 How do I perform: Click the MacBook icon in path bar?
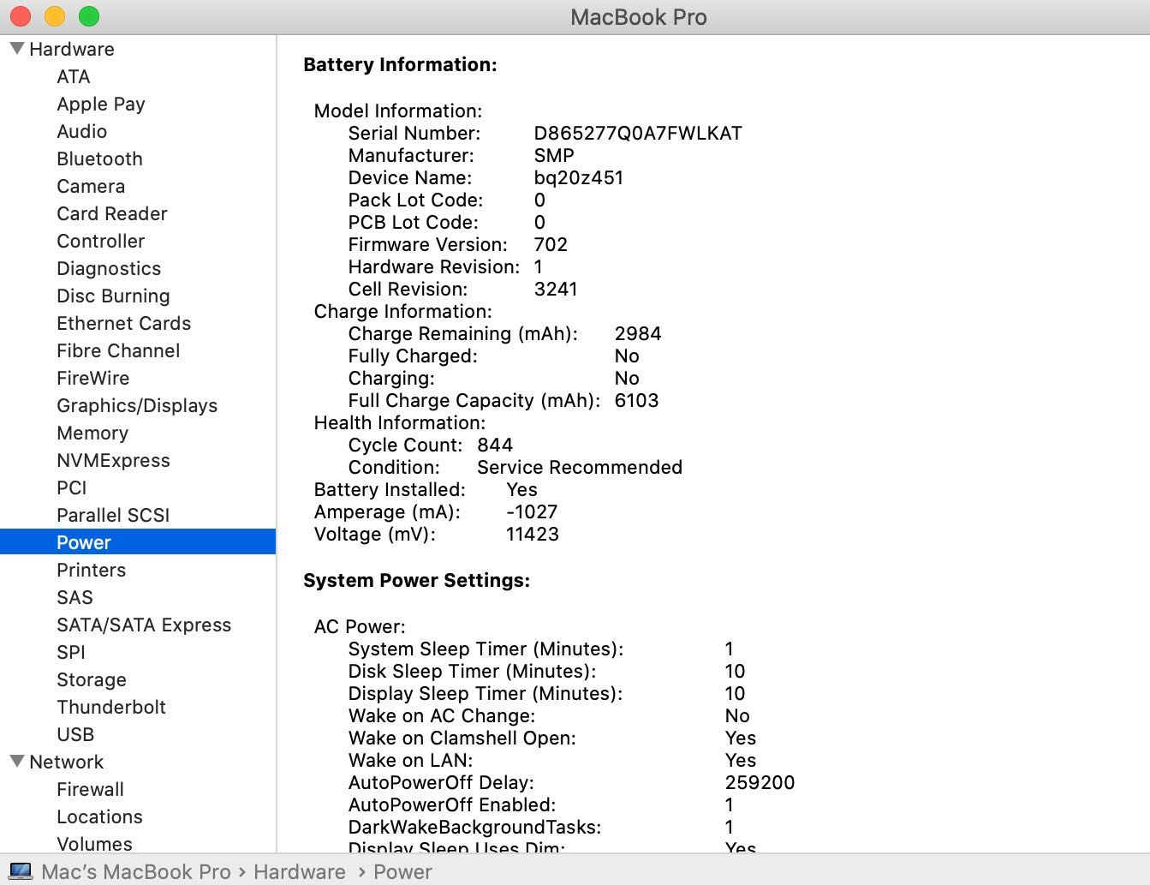click(x=20, y=871)
